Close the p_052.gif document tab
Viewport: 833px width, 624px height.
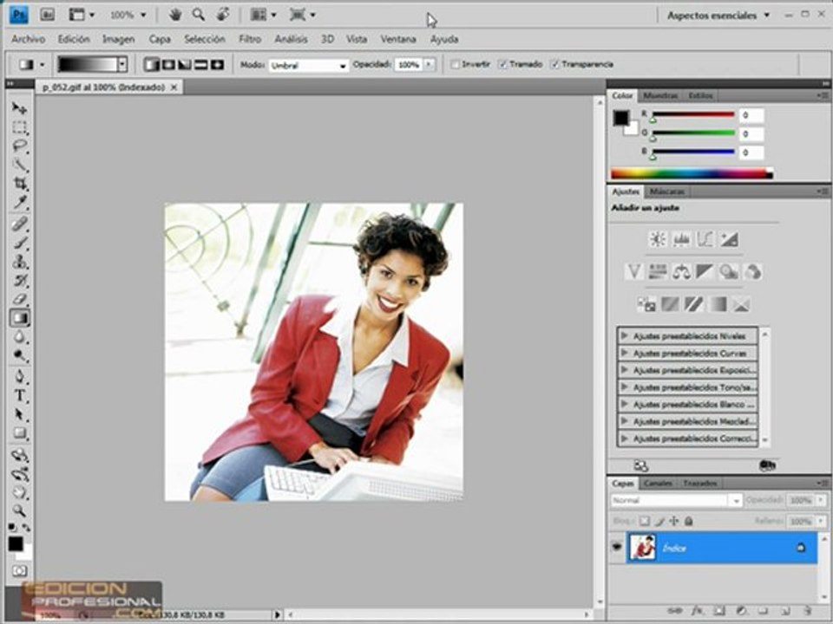174,88
